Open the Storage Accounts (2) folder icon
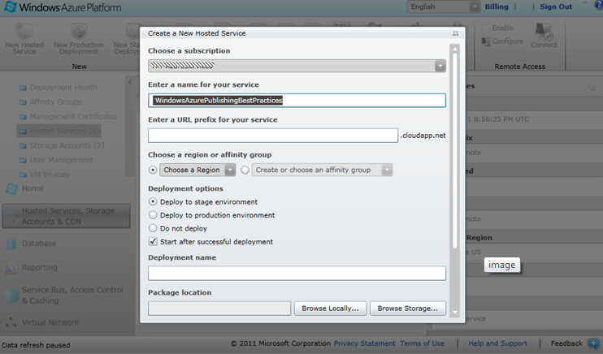603x354 pixels. pyautogui.click(x=23, y=145)
